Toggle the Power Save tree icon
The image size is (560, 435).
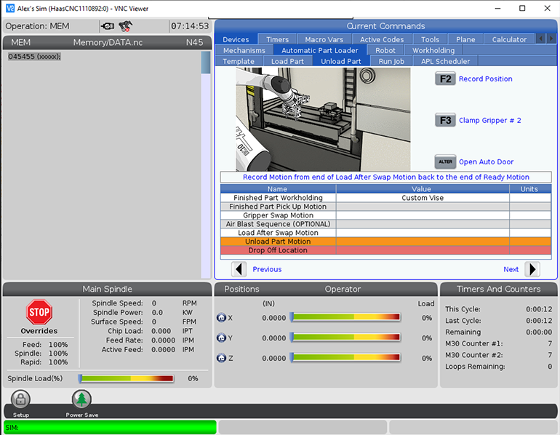click(x=81, y=399)
